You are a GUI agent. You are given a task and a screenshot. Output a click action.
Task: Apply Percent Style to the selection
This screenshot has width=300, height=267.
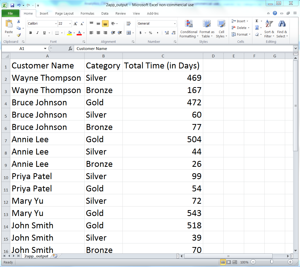click(x=150, y=33)
